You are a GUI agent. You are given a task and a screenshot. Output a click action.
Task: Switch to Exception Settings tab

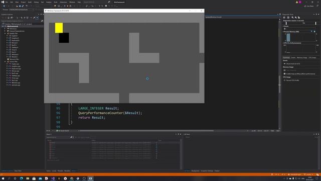207,171
